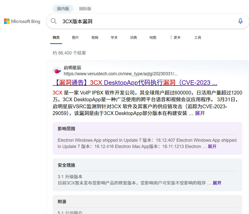This screenshot has height=214, width=249.
Task: Click the Microsoft Bing logo
Action: pyautogui.click(x=22, y=21)
